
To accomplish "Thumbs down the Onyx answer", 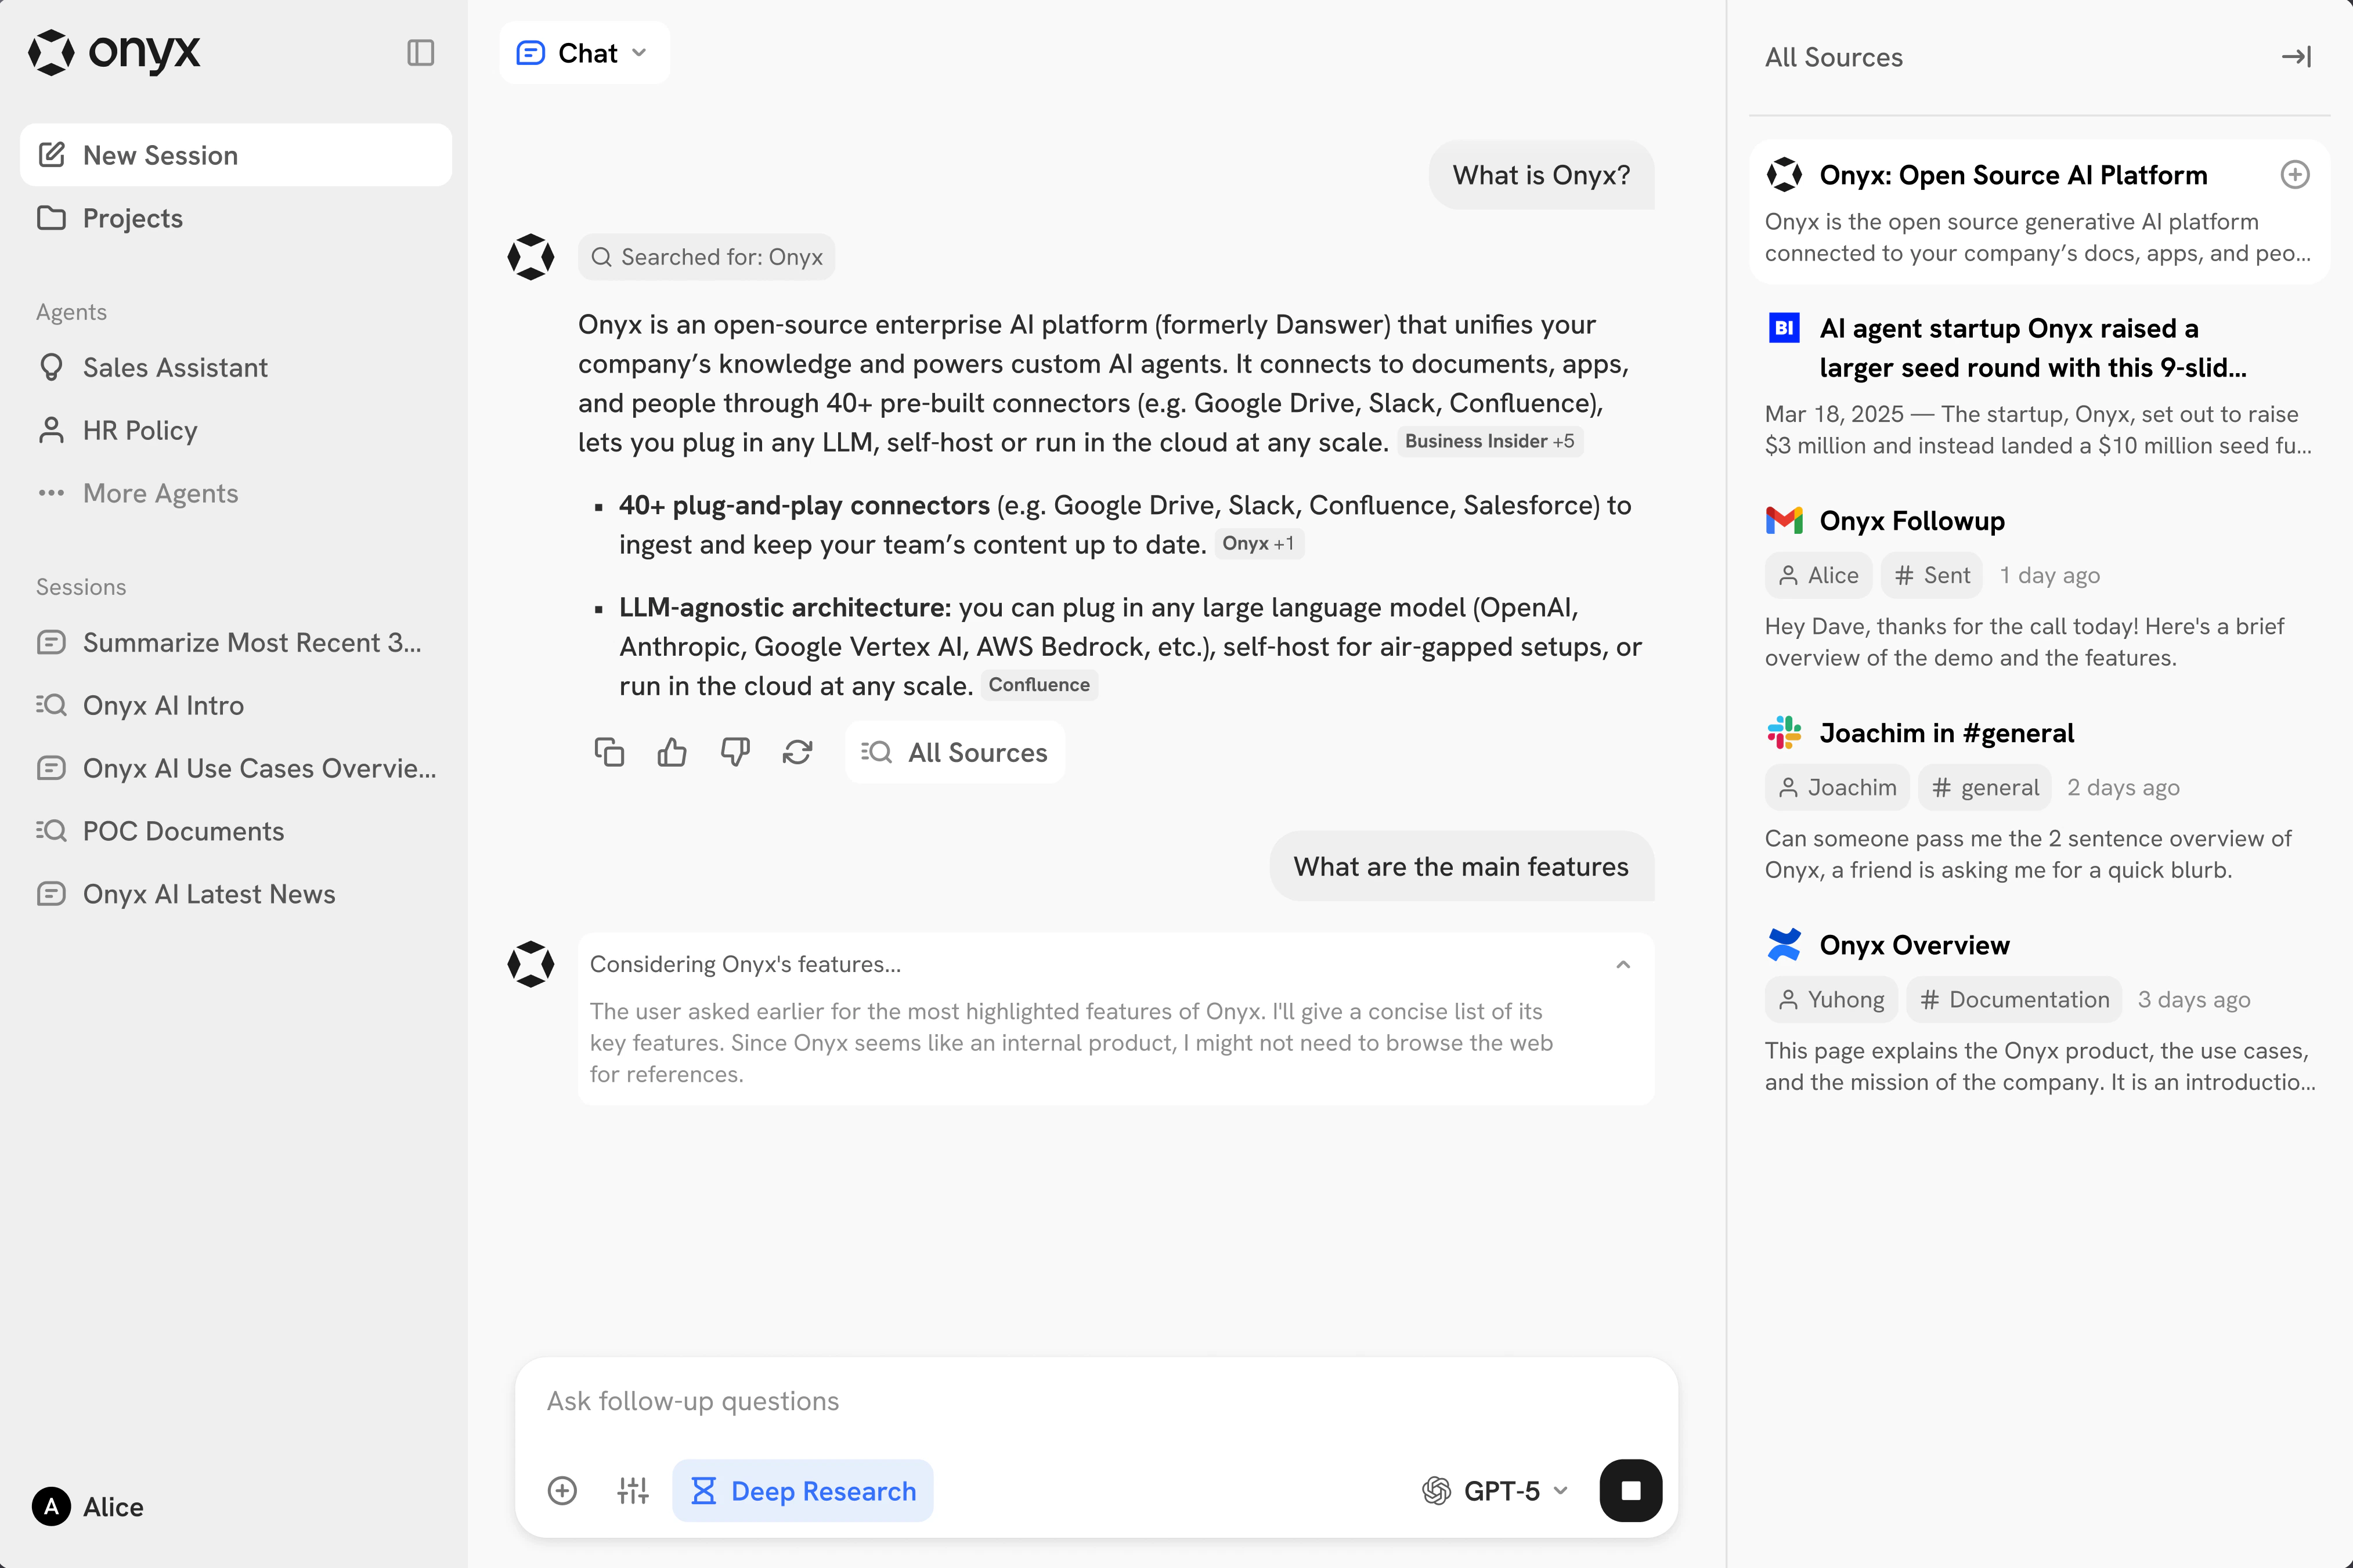I will coord(735,751).
